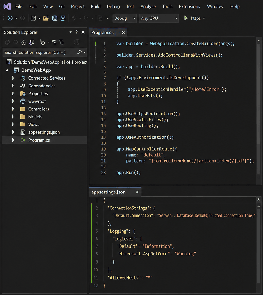Click the dimmed Solution Explorer back icon
263x295 pixels.
[x=7, y=42]
